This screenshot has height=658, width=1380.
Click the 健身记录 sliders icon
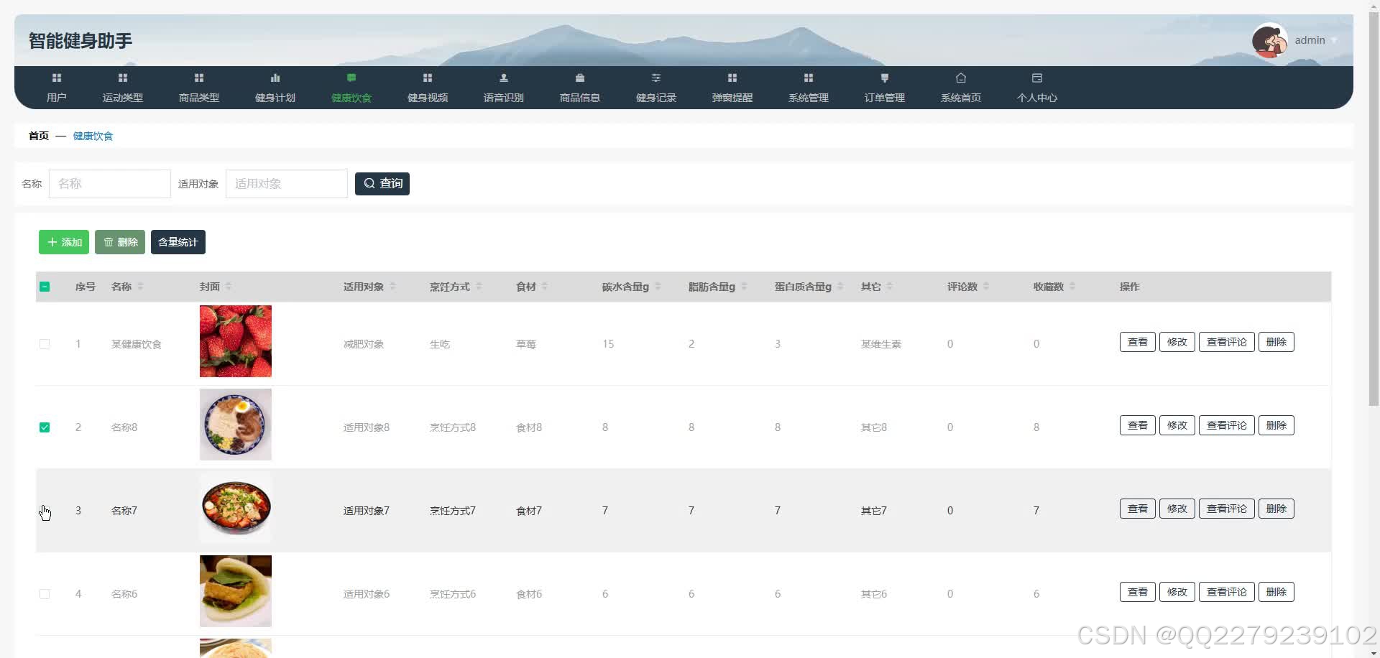tap(656, 78)
